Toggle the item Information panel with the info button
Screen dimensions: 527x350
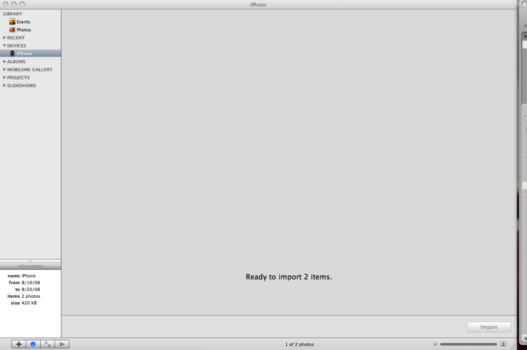pyautogui.click(x=33, y=344)
